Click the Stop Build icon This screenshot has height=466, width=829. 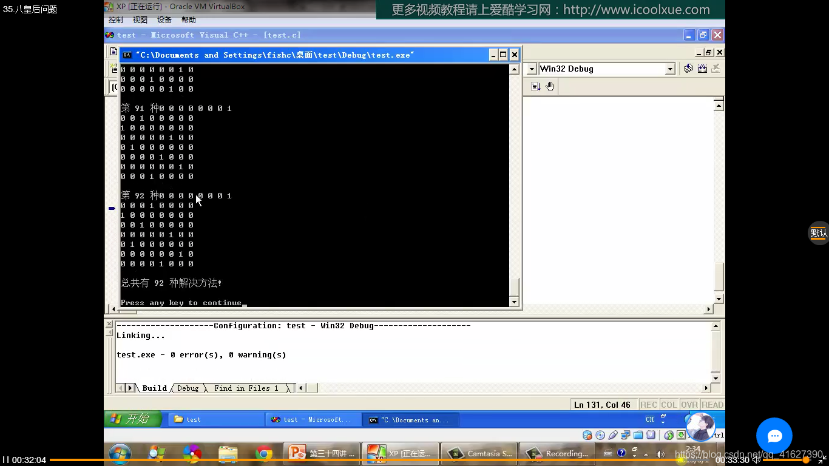click(x=716, y=69)
